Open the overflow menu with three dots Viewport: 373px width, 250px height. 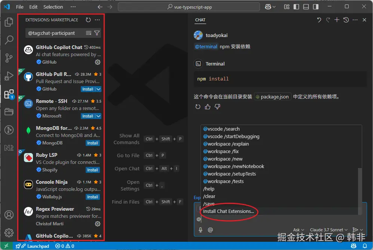pos(73,7)
